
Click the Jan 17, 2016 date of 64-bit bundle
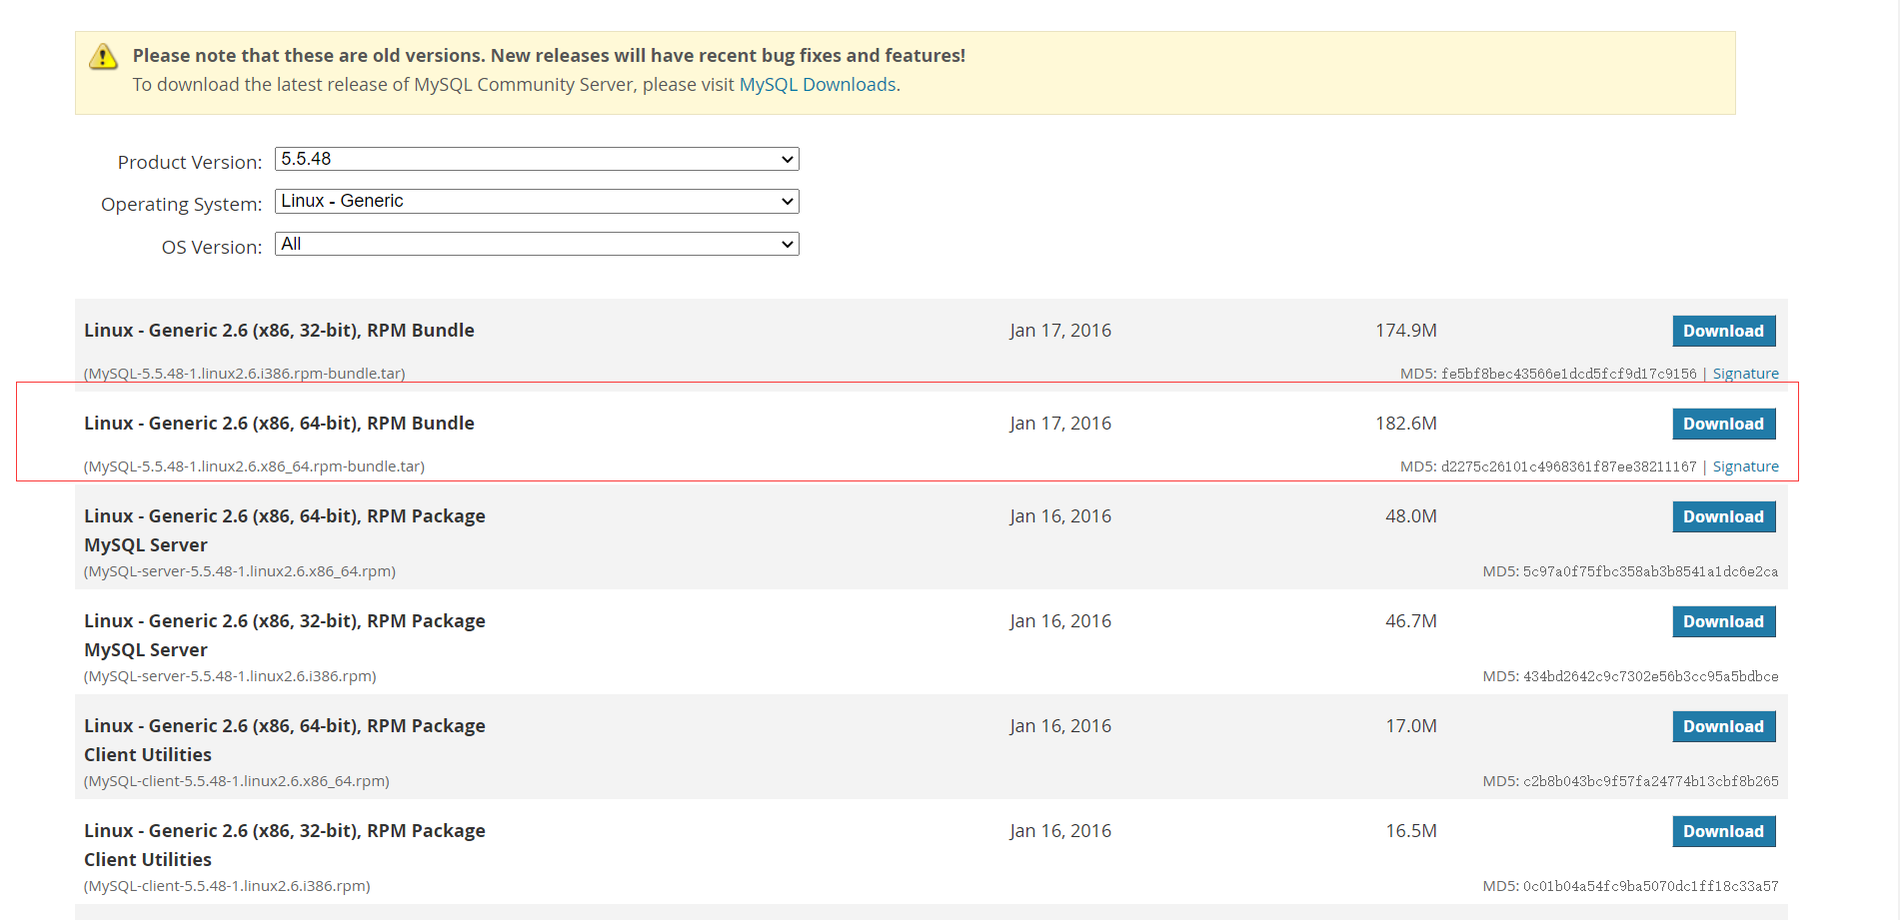1060,424
